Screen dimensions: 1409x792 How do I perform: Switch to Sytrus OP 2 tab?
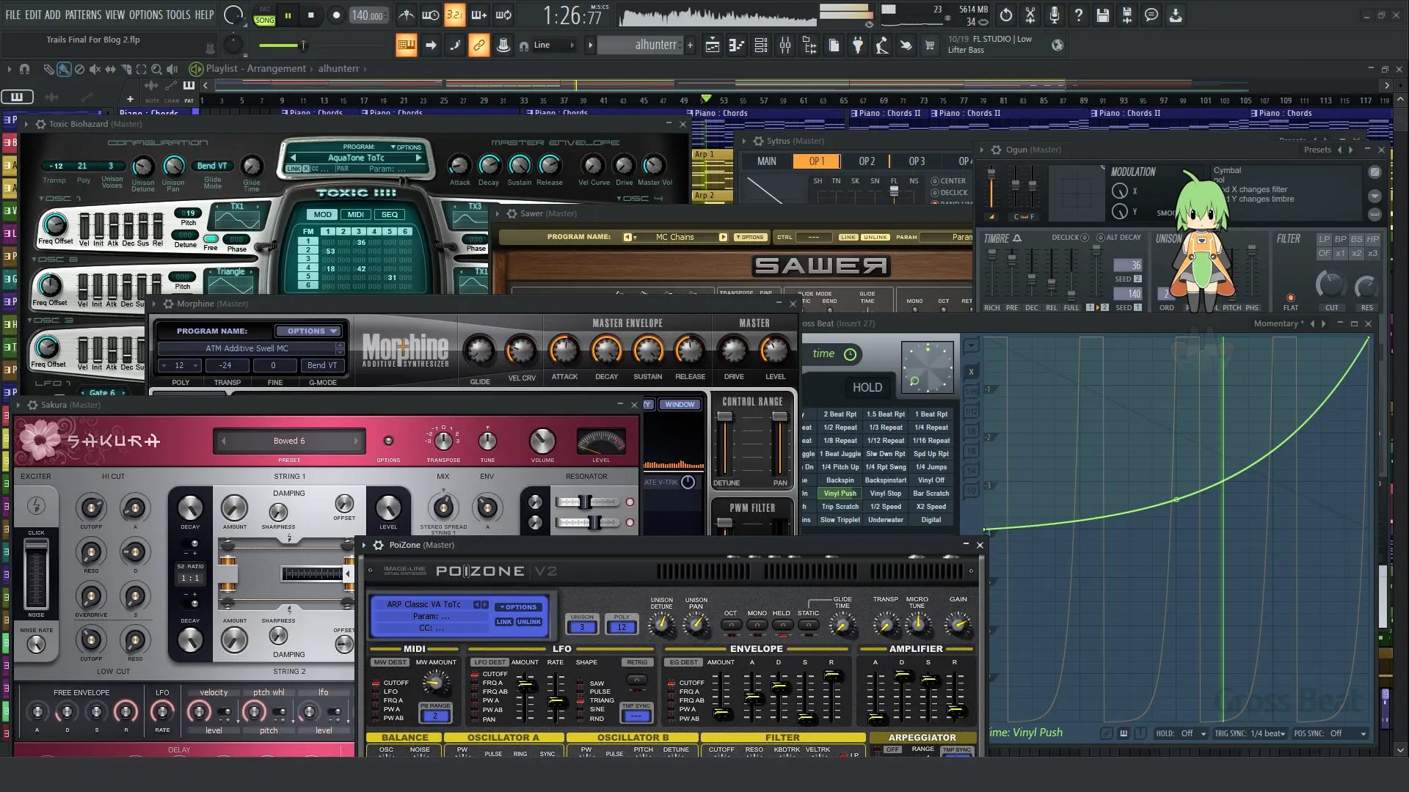[867, 161]
